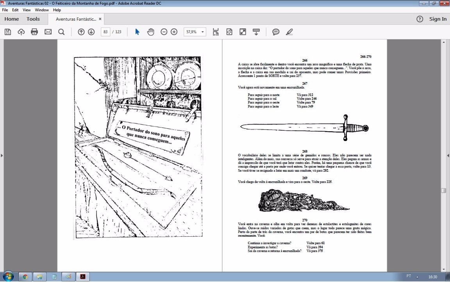The width and height of the screenshot is (450, 282).
Task: Open the File menu
Action: pos(5,10)
